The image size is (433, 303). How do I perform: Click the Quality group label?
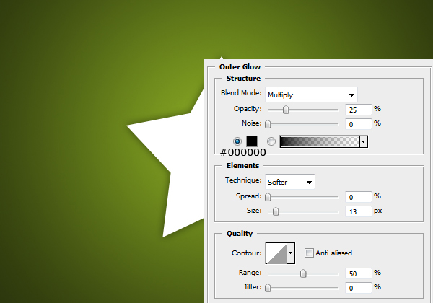point(240,234)
